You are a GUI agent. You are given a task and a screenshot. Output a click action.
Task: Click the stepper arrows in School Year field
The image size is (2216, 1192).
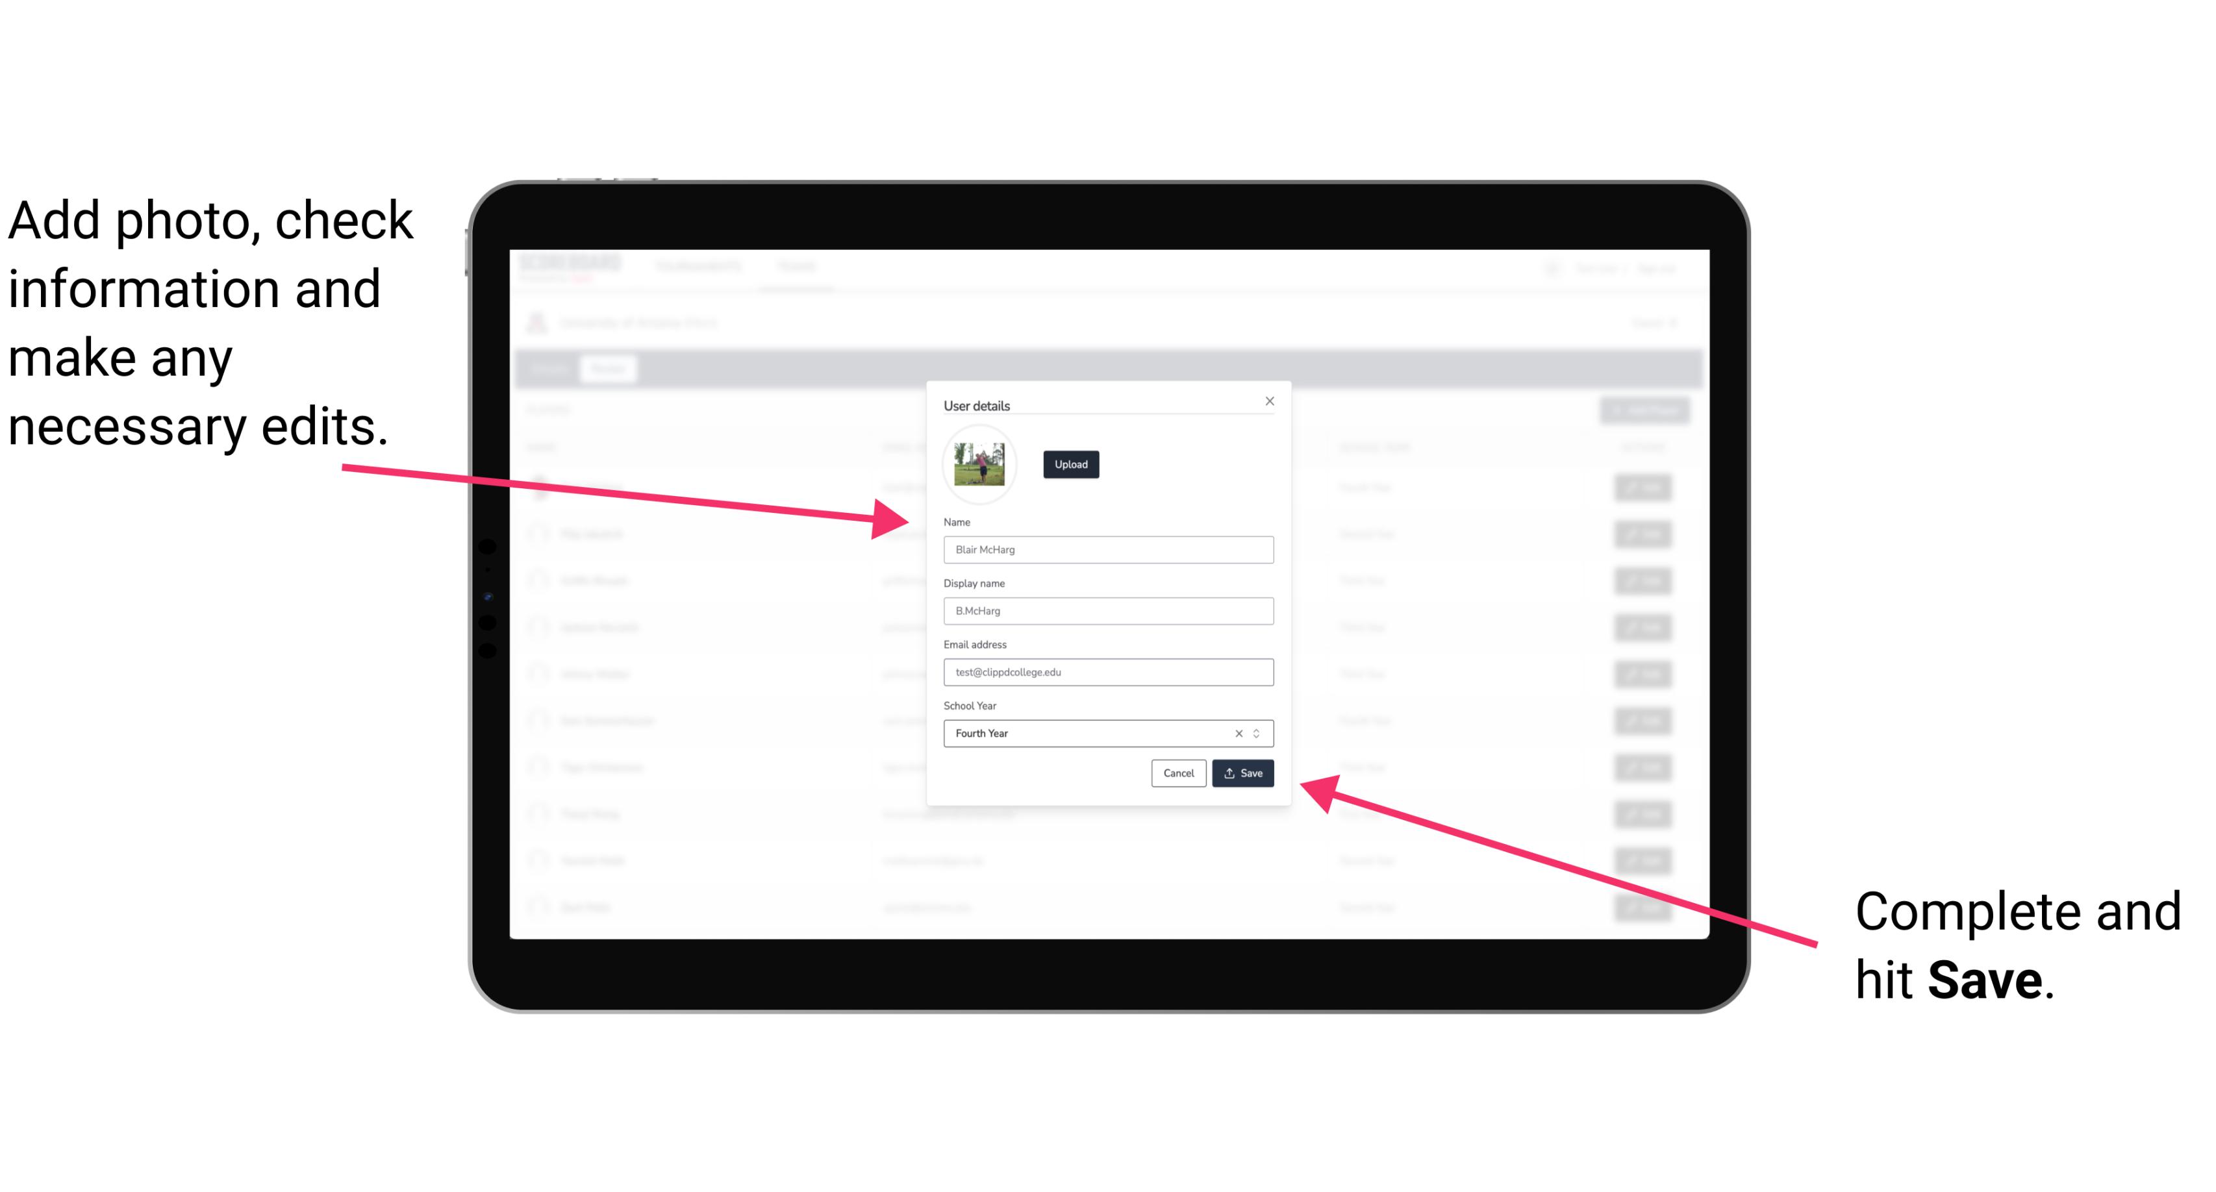pyautogui.click(x=1259, y=732)
